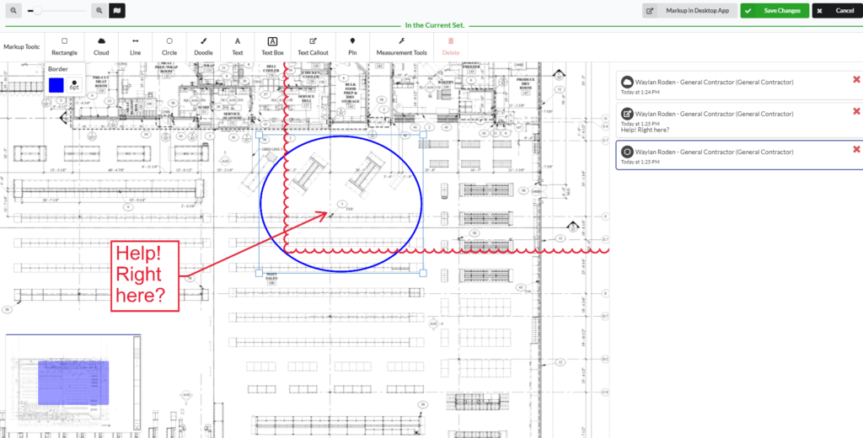The image size is (863, 438).
Task: Click the Cancel button
Action: pos(837,10)
